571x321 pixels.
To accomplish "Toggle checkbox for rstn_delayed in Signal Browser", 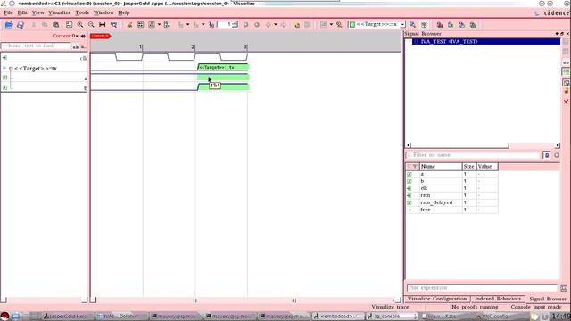I will pos(410,202).
